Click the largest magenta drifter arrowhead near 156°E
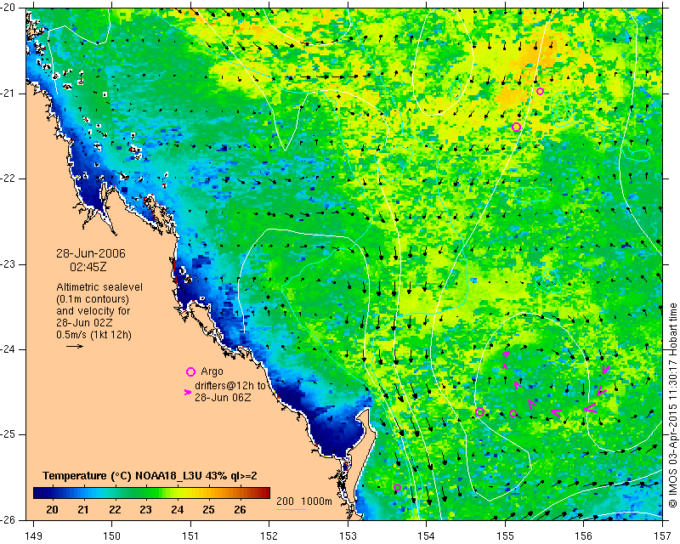 (590, 408)
